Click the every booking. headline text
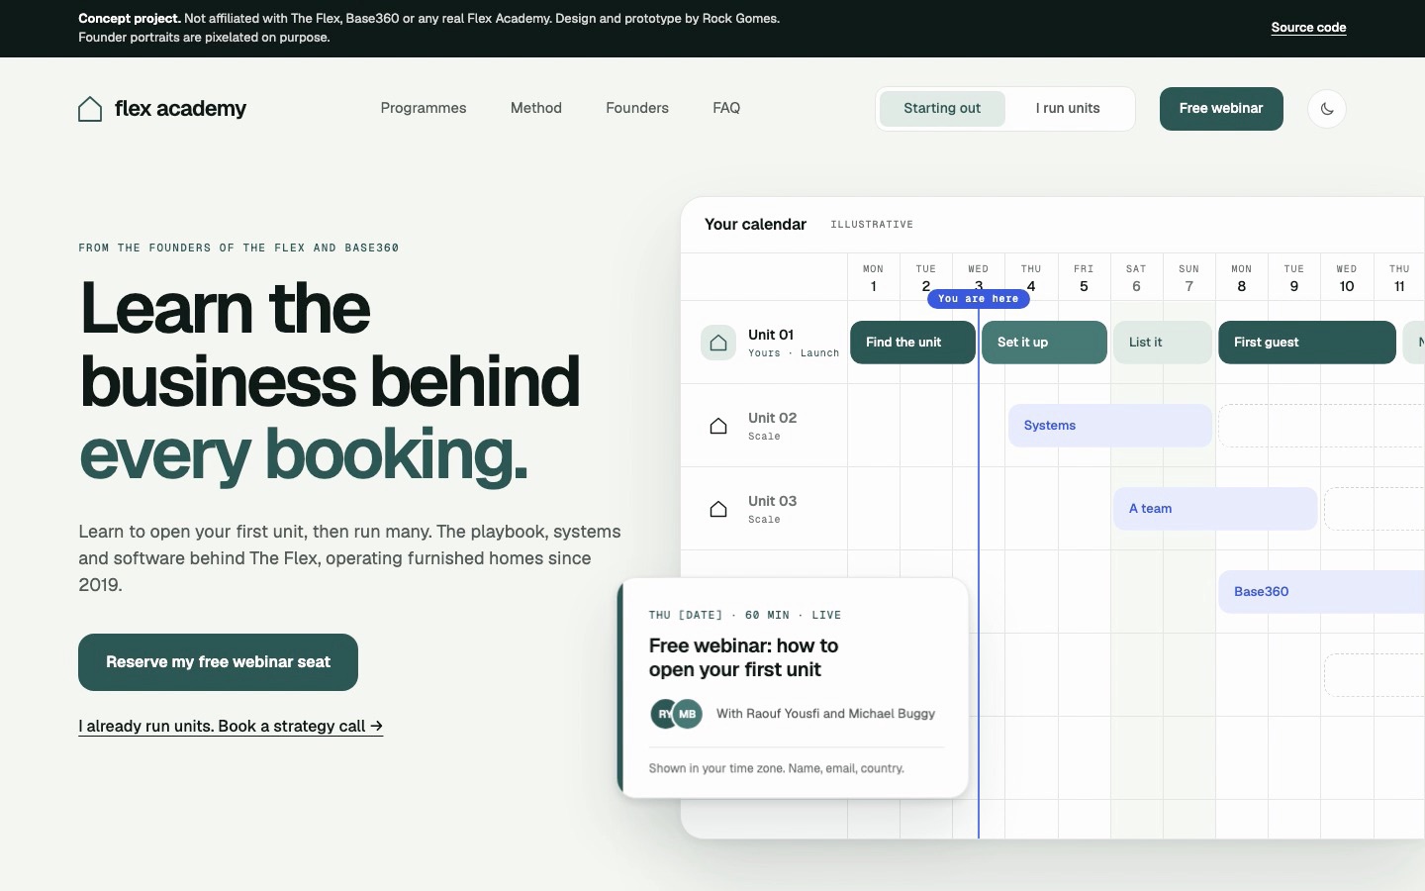This screenshot has height=891, width=1425. (x=303, y=454)
